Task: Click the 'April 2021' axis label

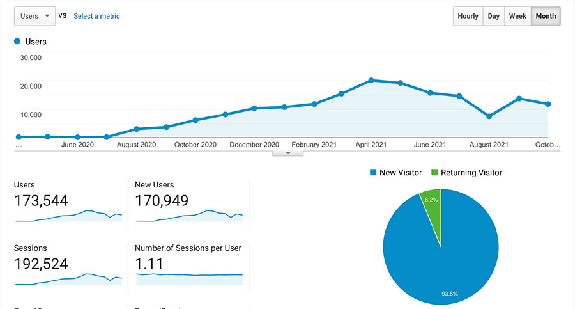Action: click(x=371, y=145)
